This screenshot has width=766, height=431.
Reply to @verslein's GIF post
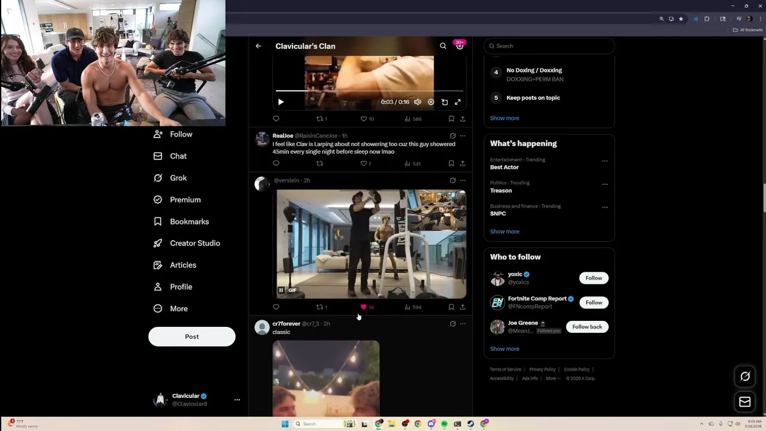click(276, 307)
